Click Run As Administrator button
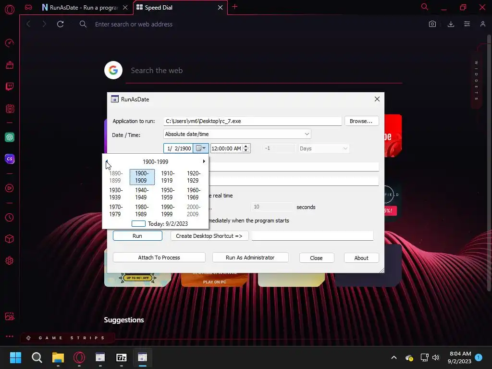This screenshot has width=492, height=369. click(x=250, y=258)
